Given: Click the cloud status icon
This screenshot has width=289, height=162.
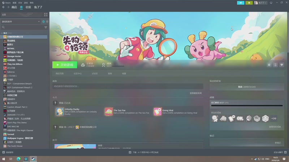Looking at the screenshot, I should coord(83,65).
